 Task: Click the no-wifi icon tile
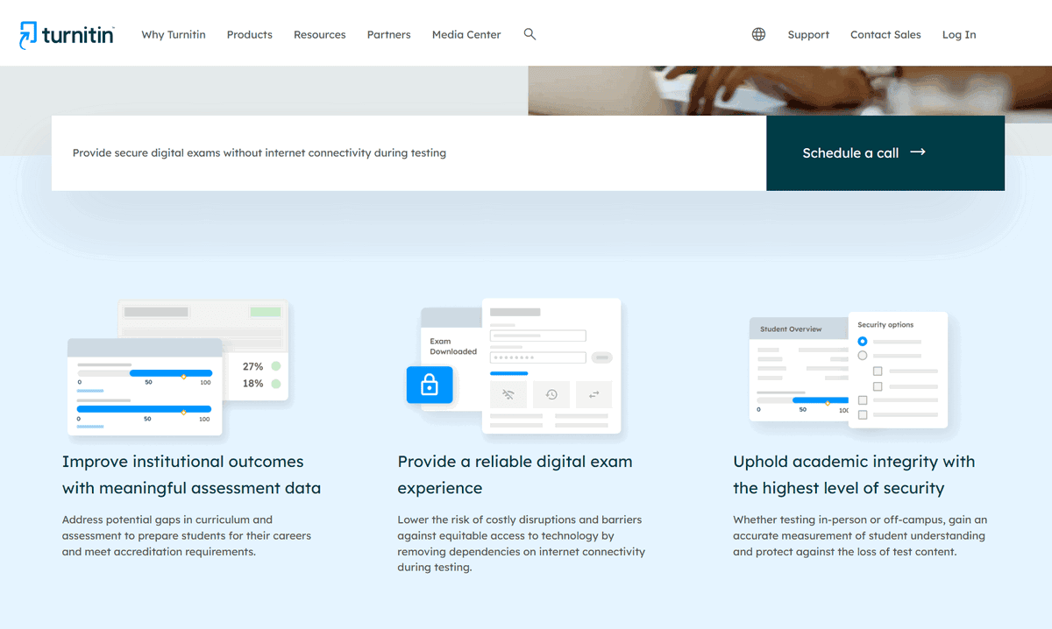[508, 394]
